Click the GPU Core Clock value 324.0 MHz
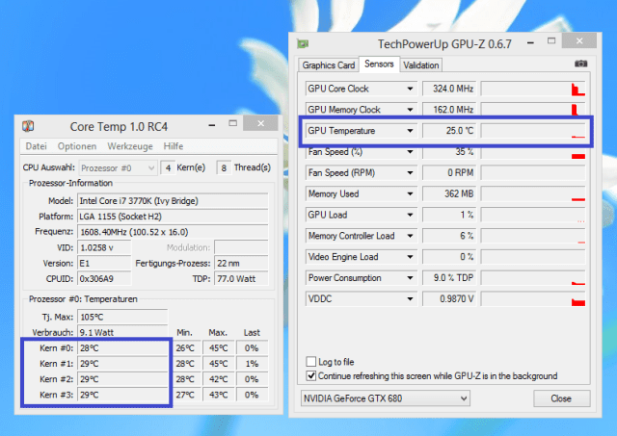 (x=449, y=89)
